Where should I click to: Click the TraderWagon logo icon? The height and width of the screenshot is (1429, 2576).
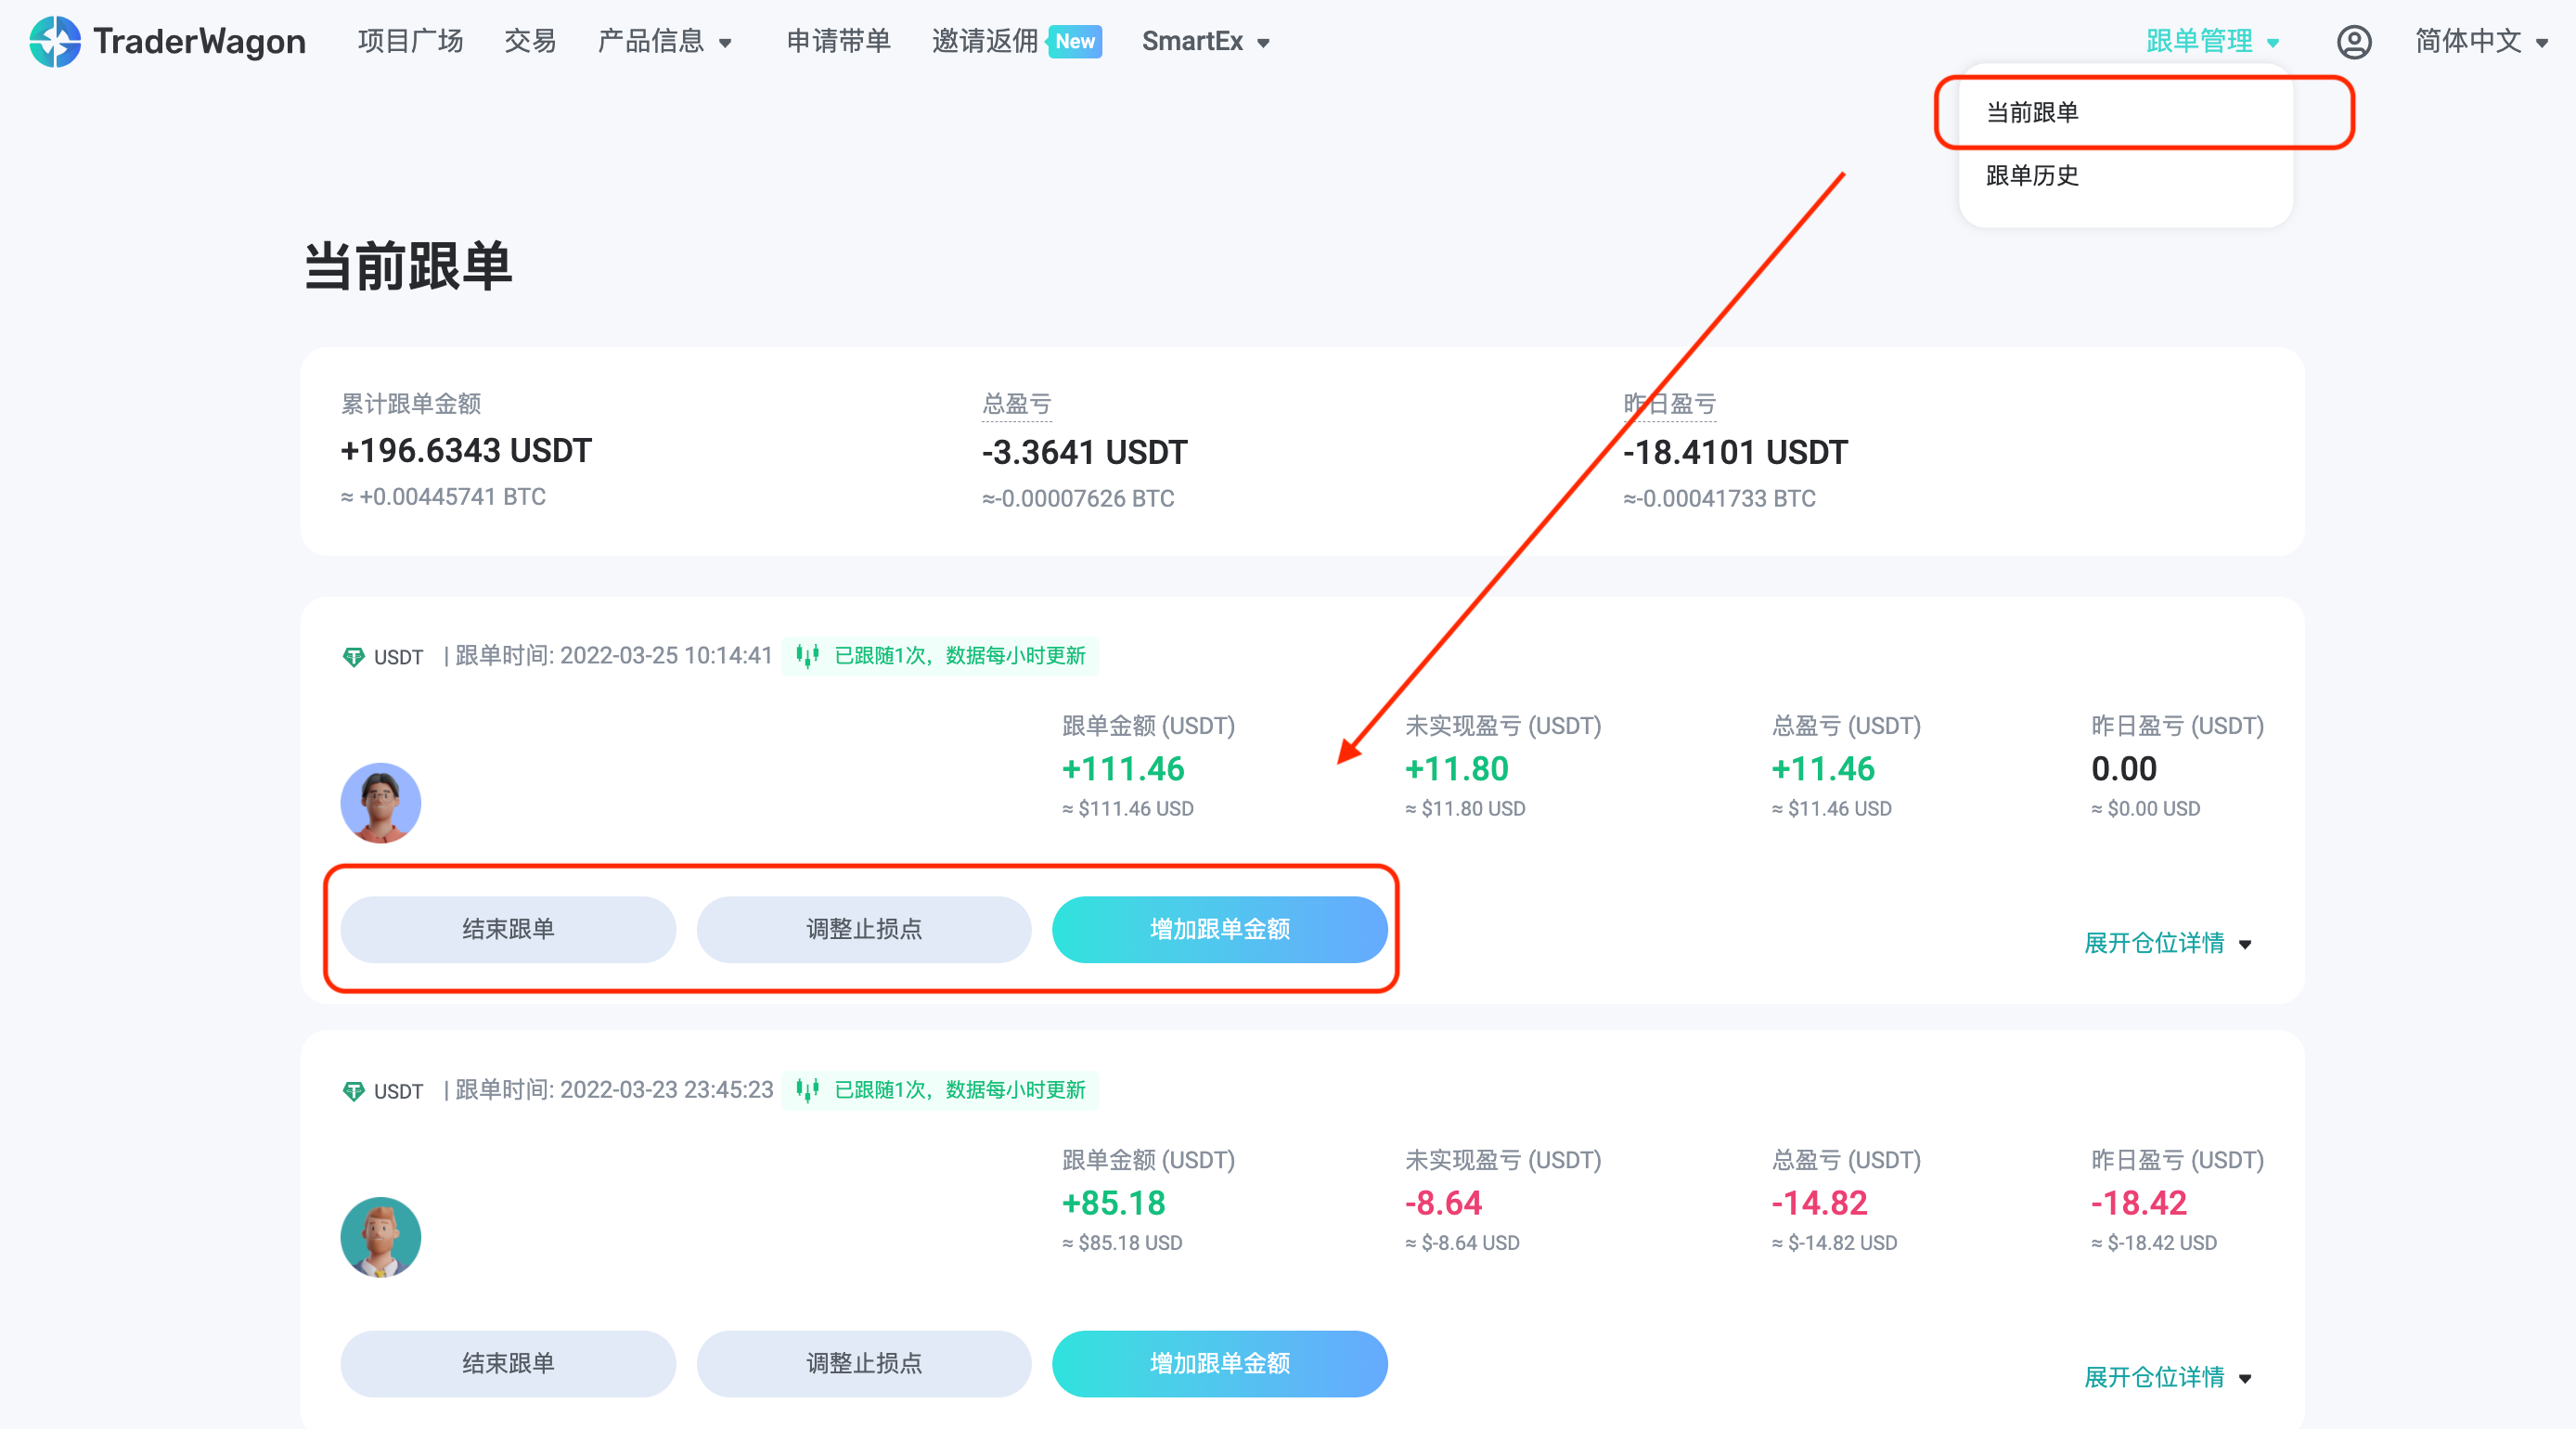[x=55, y=41]
